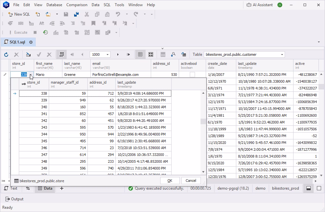325x212 pixels.
Task: Click the New SQL toolbar button
Action: click(19, 14)
